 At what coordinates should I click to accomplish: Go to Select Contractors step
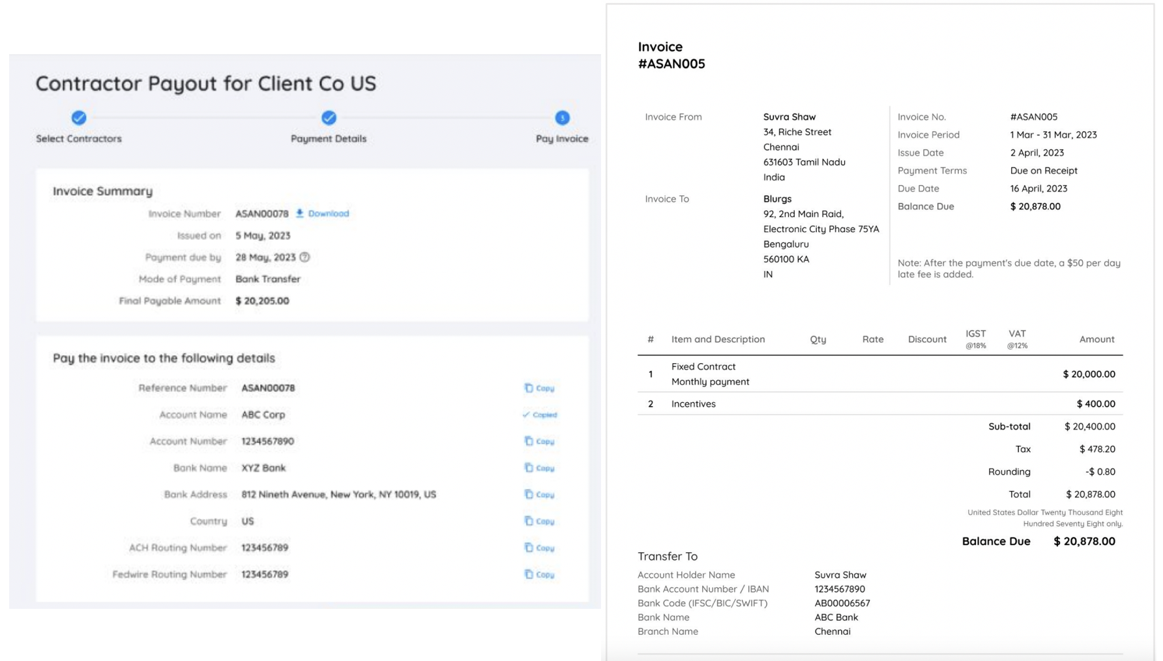point(79,118)
